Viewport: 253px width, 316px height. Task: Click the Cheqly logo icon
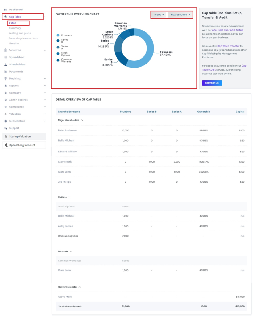tap(6, 145)
